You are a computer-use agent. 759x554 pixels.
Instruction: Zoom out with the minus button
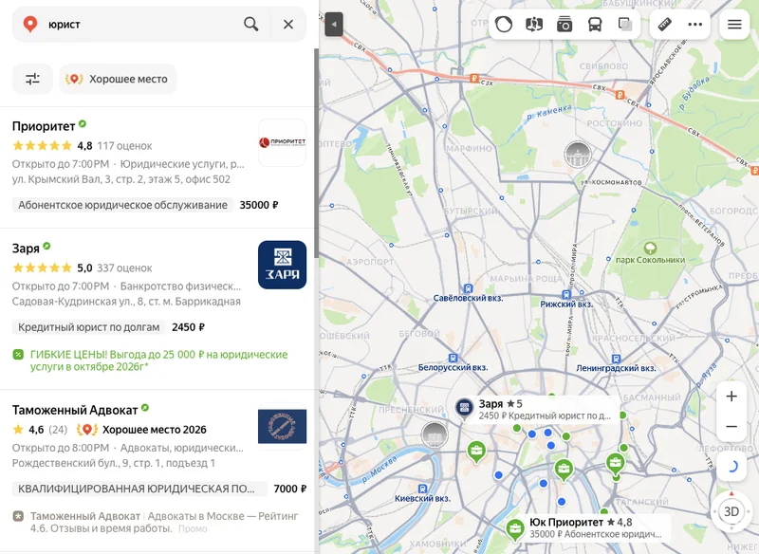[x=731, y=426]
